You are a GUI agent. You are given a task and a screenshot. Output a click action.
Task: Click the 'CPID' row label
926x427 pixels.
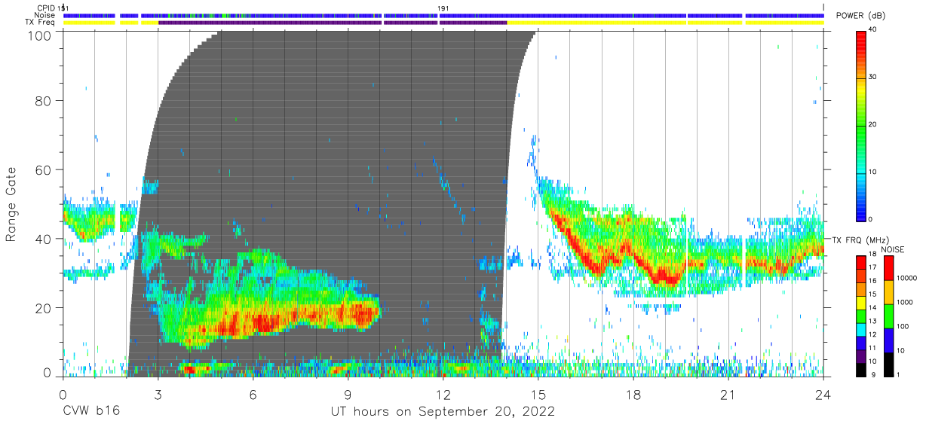pyautogui.click(x=45, y=8)
